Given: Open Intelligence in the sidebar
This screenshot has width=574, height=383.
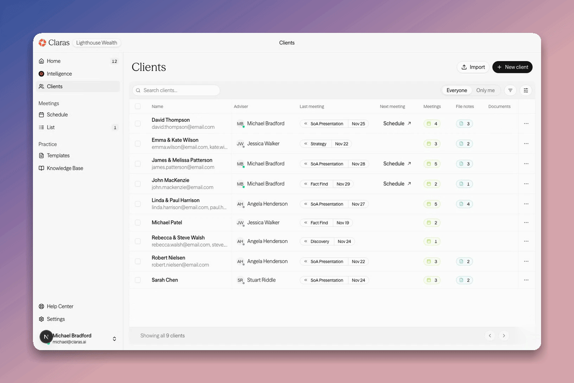Looking at the screenshot, I should click(78, 74).
